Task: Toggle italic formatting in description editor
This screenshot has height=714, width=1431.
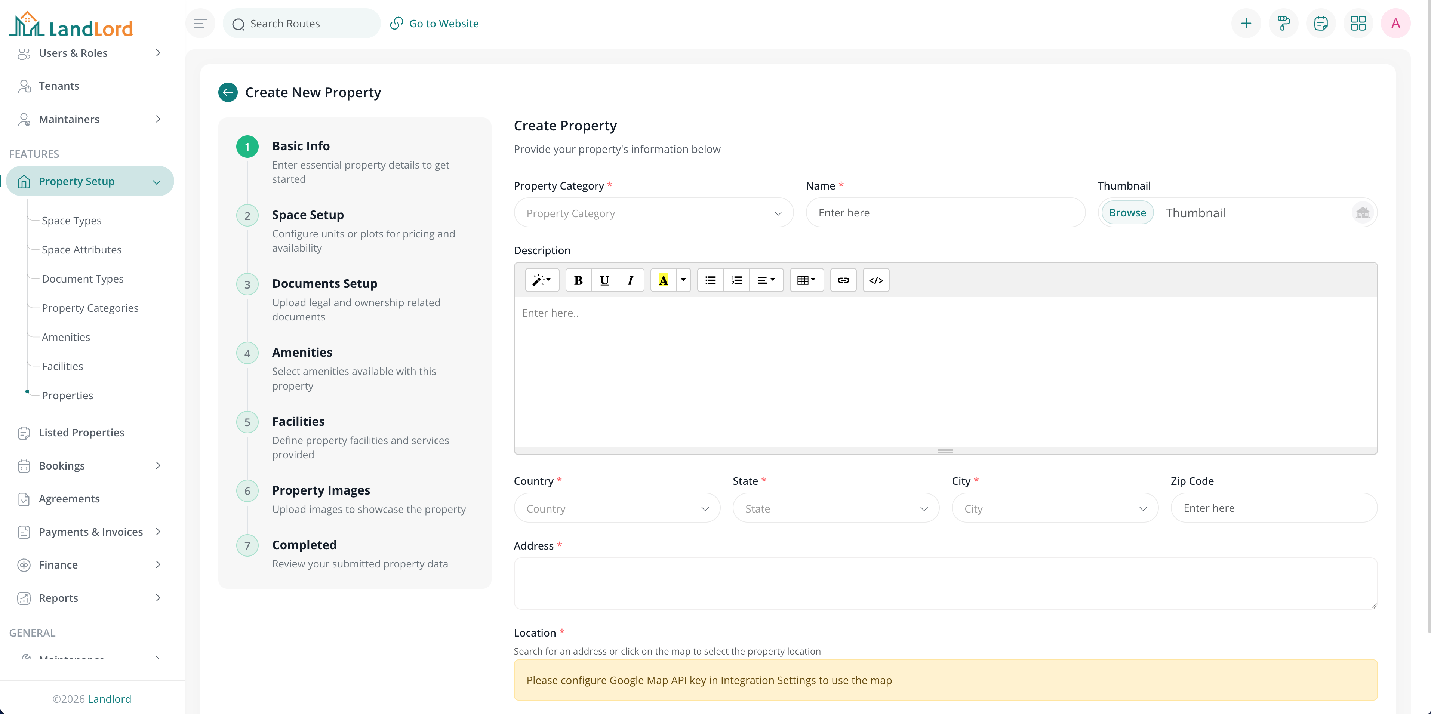Action: click(631, 281)
